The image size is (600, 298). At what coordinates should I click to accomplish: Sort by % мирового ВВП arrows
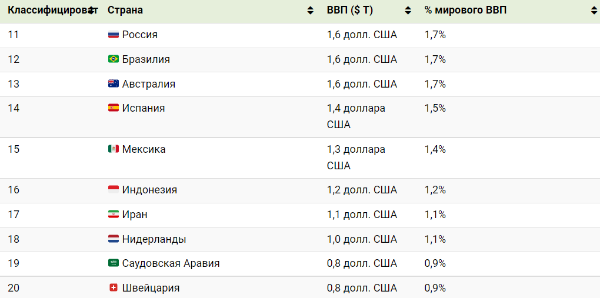(x=594, y=11)
